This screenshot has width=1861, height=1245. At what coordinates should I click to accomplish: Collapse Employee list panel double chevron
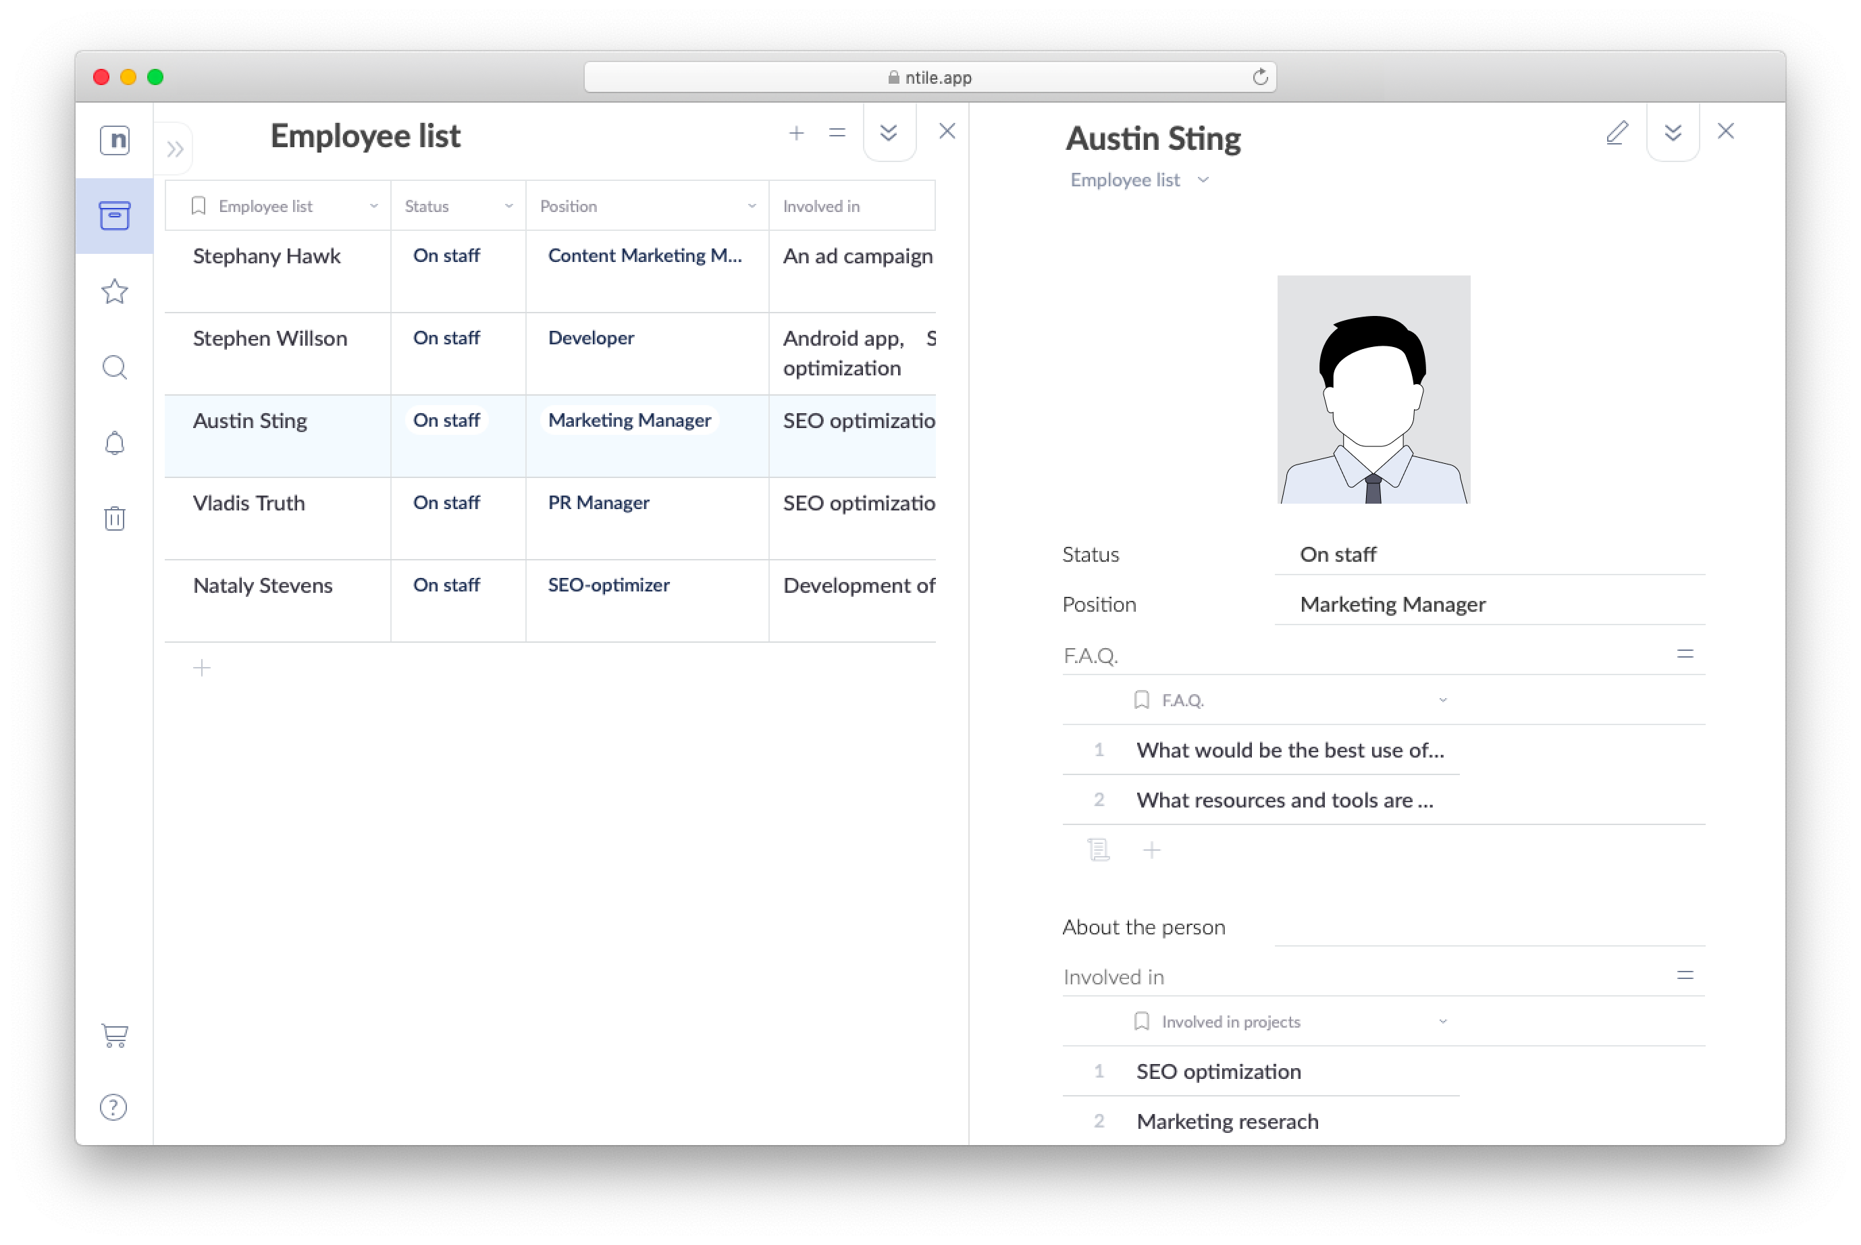(889, 132)
